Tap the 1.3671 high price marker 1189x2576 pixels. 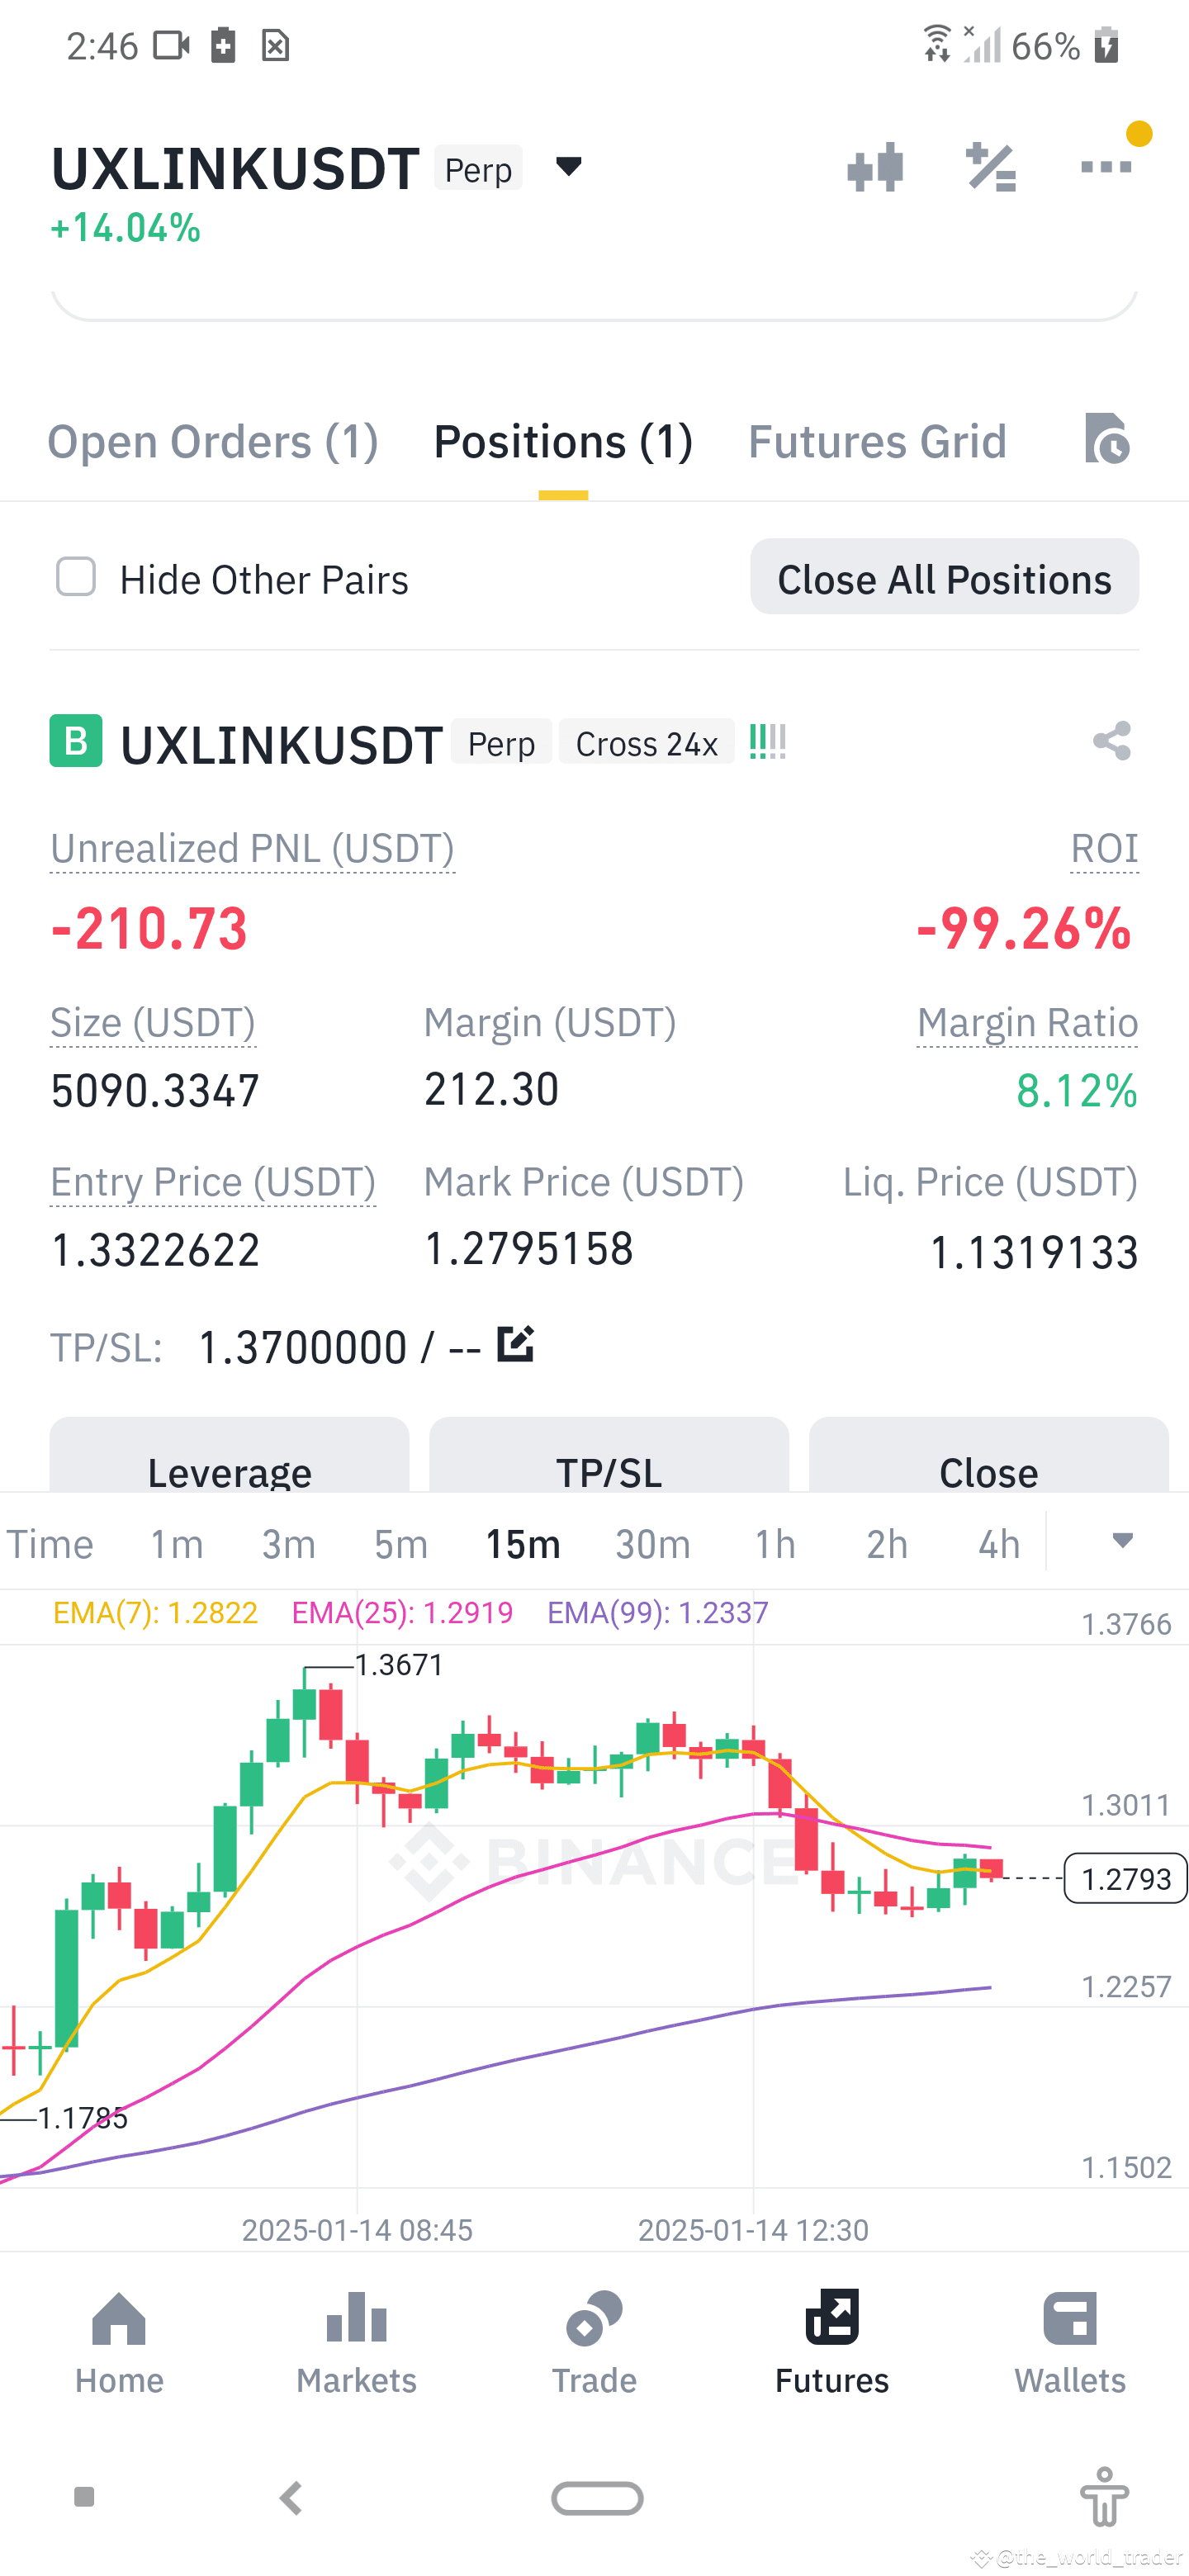point(399,1665)
